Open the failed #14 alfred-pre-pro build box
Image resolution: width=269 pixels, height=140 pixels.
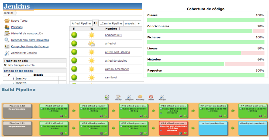pos(173,128)
